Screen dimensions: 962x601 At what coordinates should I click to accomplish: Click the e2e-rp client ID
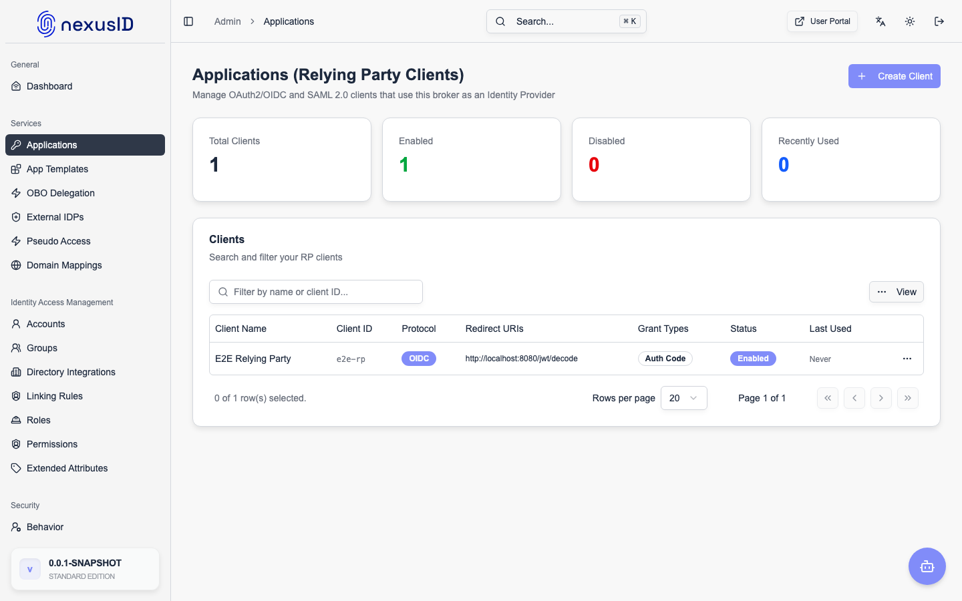(351, 359)
